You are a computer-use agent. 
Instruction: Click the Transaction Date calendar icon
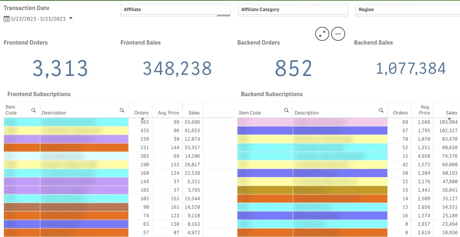(x=7, y=19)
